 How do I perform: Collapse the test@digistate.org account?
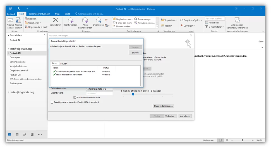coord(8,49)
